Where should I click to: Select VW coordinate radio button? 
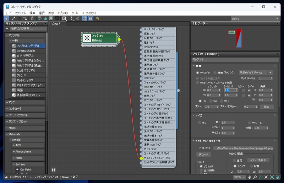point(211,101)
